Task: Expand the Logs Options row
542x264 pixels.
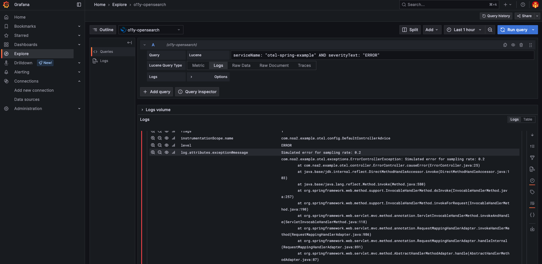Action: coord(208,77)
